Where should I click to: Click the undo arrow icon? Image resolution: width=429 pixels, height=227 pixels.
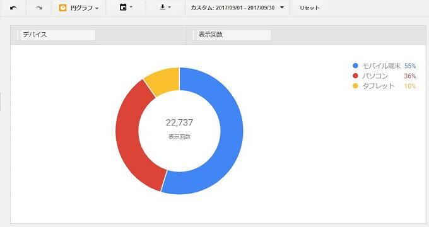click(13, 8)
